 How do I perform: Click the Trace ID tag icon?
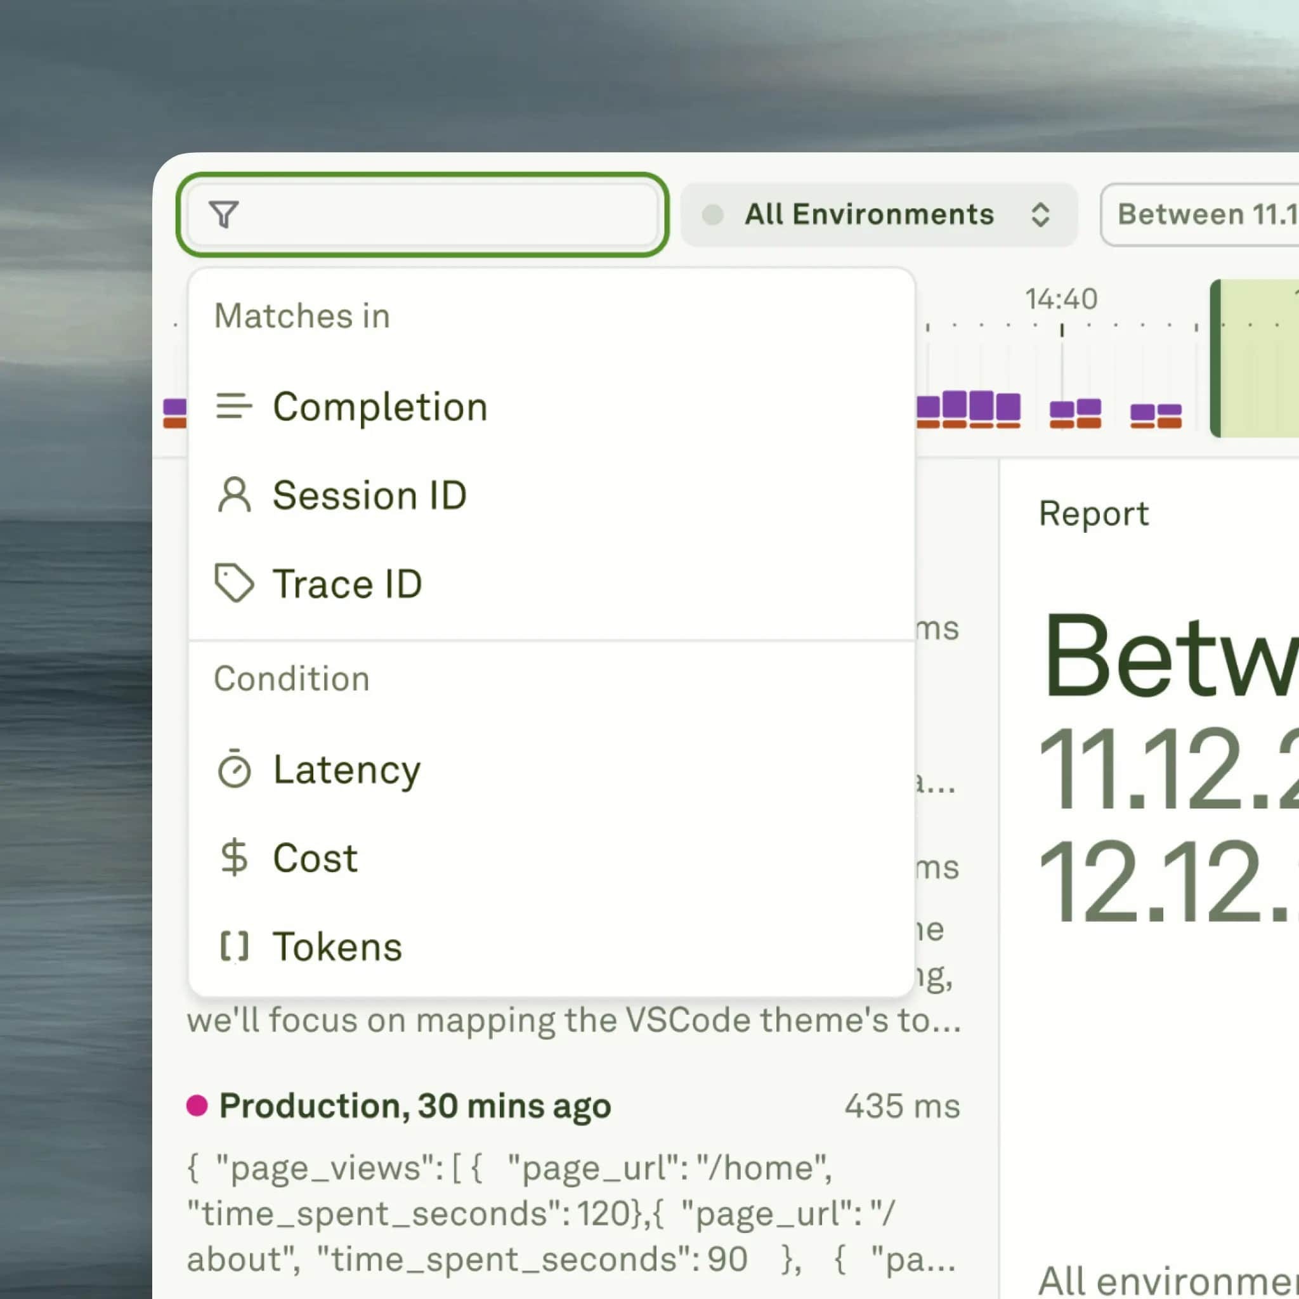click(x=234, y=583)
